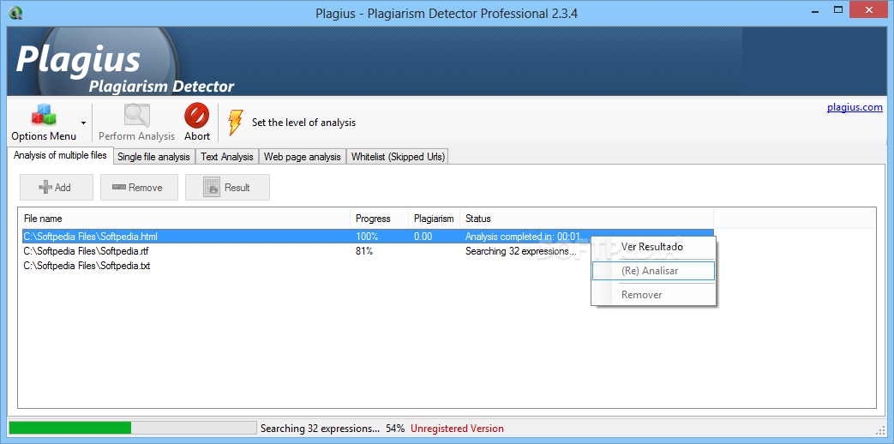Stop the analysis with the Abort icon
The width and height of the screenshot is (894, 444).
(x=196, y=116)
